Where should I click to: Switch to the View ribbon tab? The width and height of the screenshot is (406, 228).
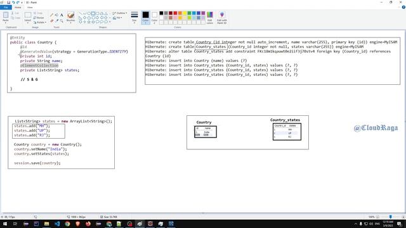30,7
